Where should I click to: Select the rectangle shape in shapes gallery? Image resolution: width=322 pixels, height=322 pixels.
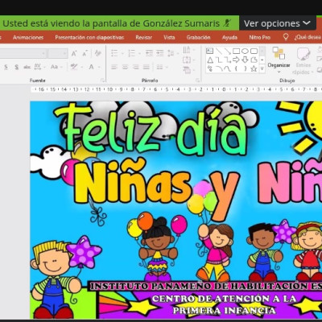click(237, 51)
